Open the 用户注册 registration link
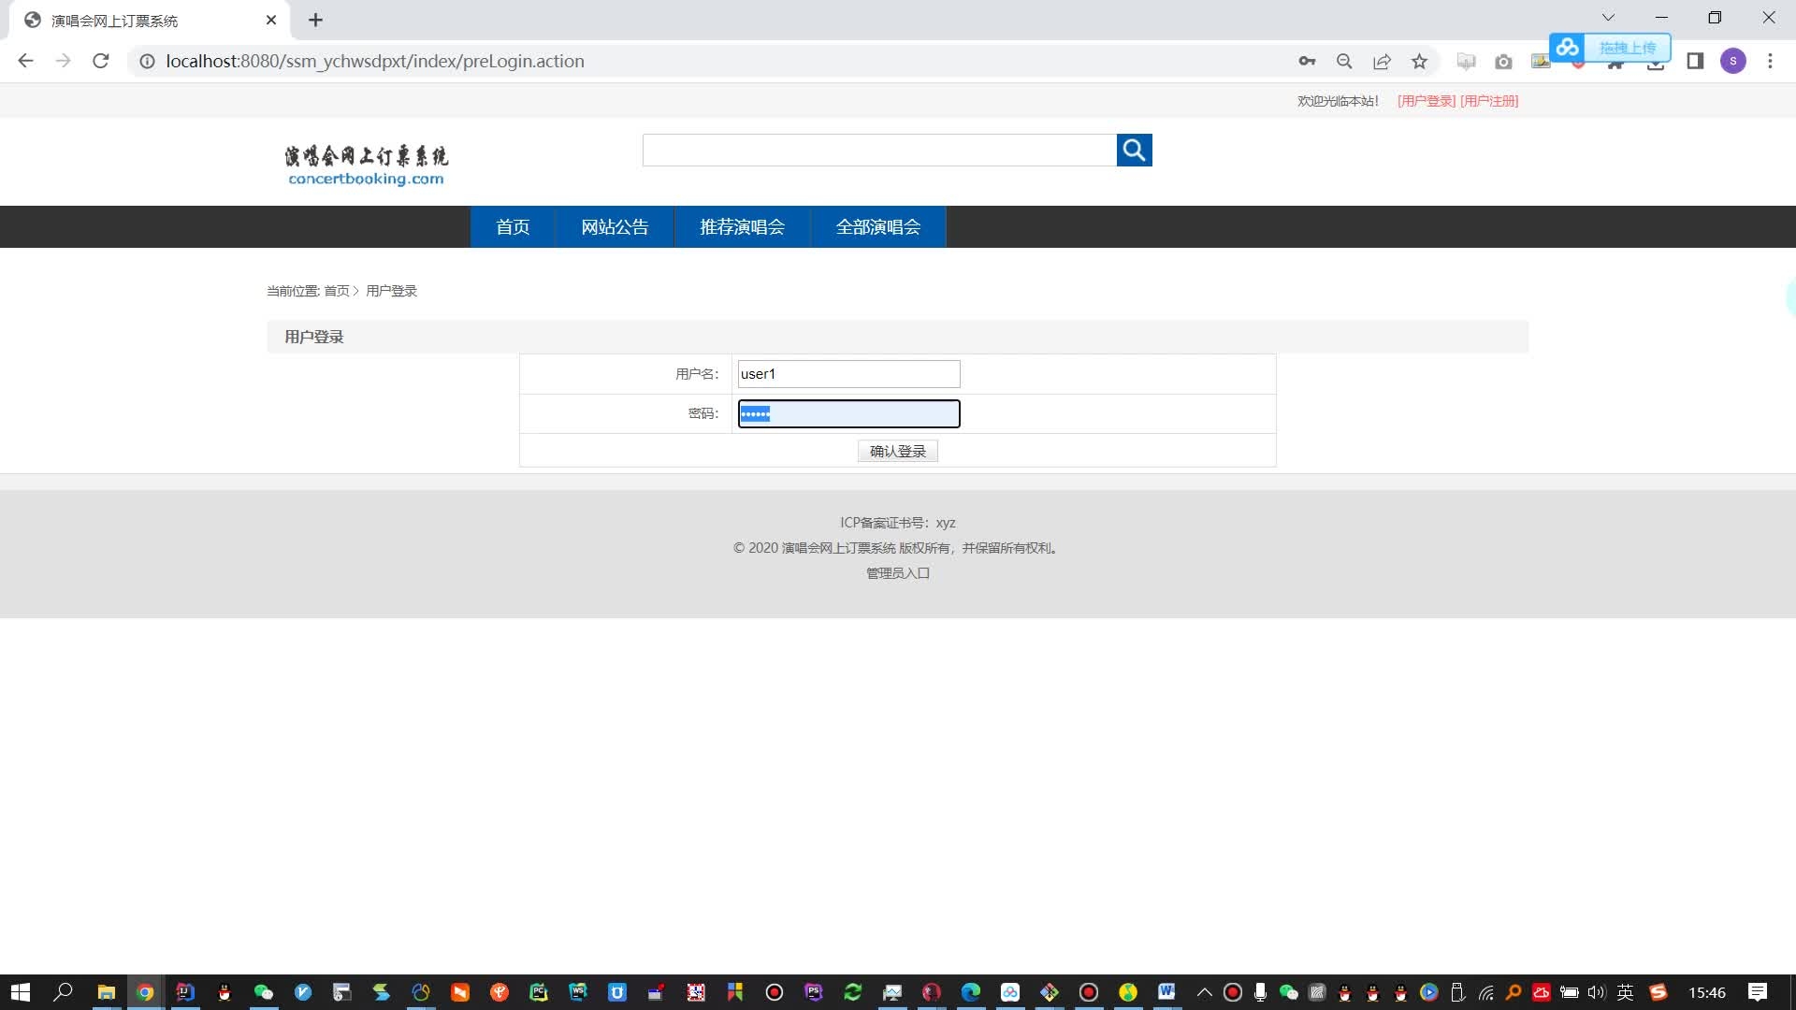Viewport: 1796px width, 1010px height. [1489, 100]
